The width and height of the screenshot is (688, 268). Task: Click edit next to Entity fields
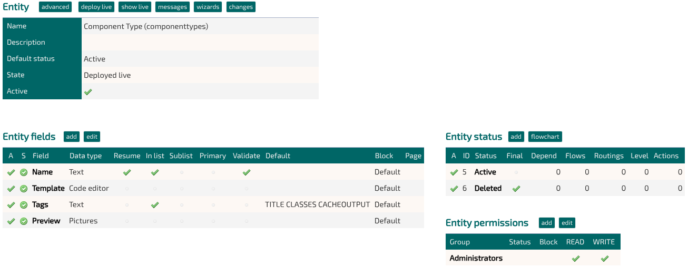pos(92,137)
